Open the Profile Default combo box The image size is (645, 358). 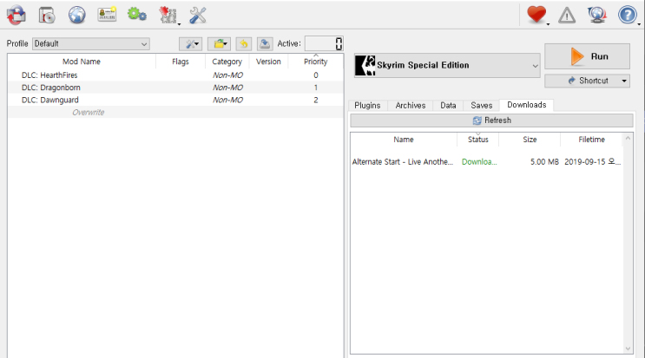(x=91, y=43)
